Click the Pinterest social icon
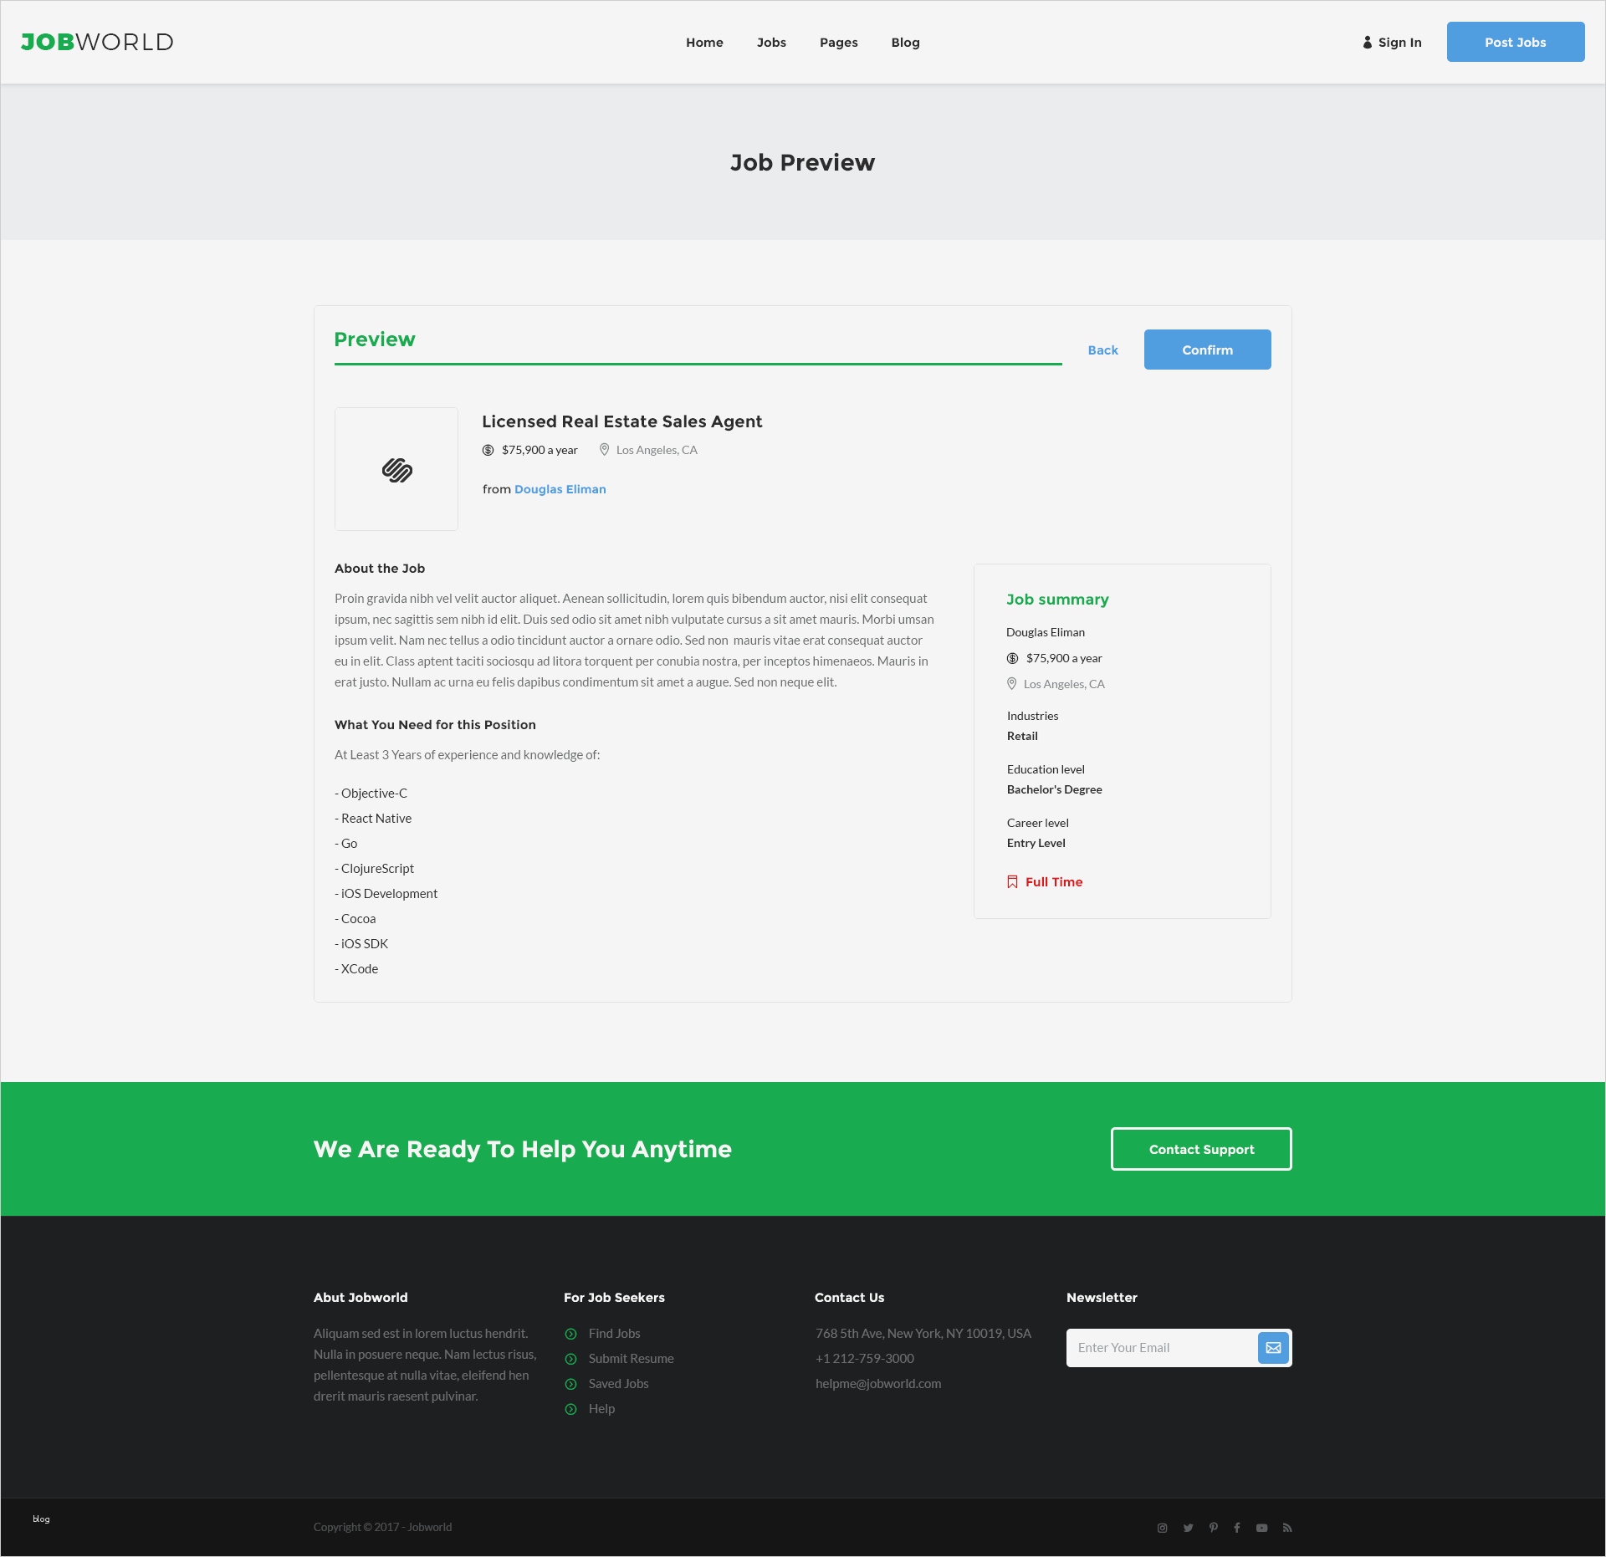Image resolution: width=1606 pixels, height=1557 pixels. (1213, 1528)
